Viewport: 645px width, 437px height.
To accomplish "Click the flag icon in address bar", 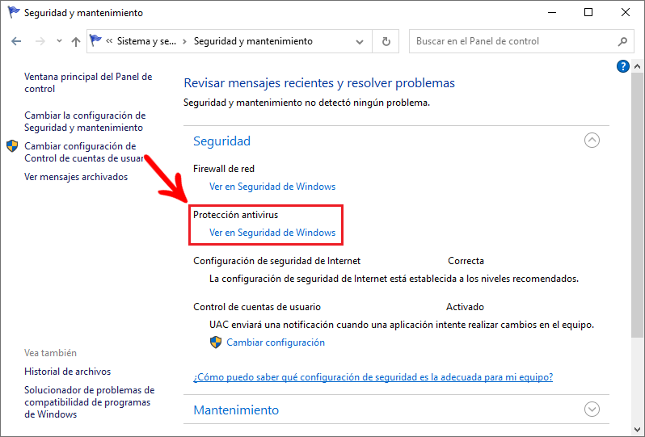I will (95, 40).
